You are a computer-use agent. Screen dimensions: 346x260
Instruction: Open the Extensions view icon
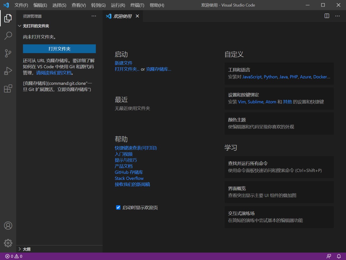pos(8,88)
